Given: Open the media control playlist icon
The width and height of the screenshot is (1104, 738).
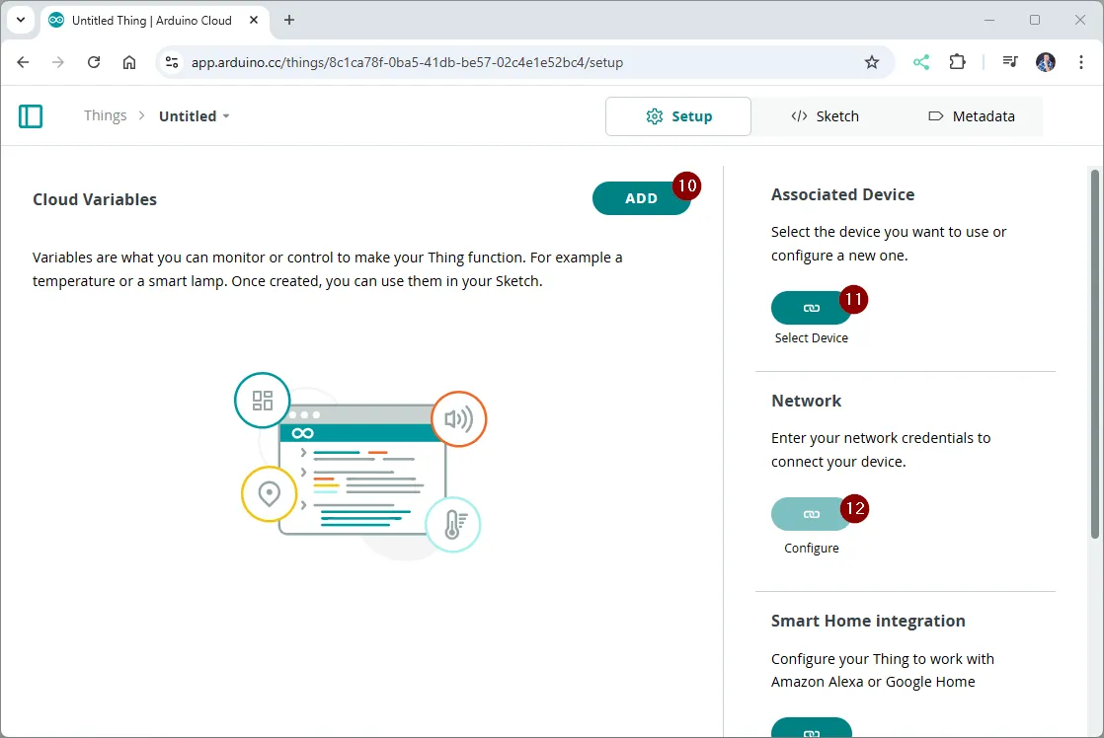Looking at the screenshot, I should pyautogui.click(x=1009, y=62).
